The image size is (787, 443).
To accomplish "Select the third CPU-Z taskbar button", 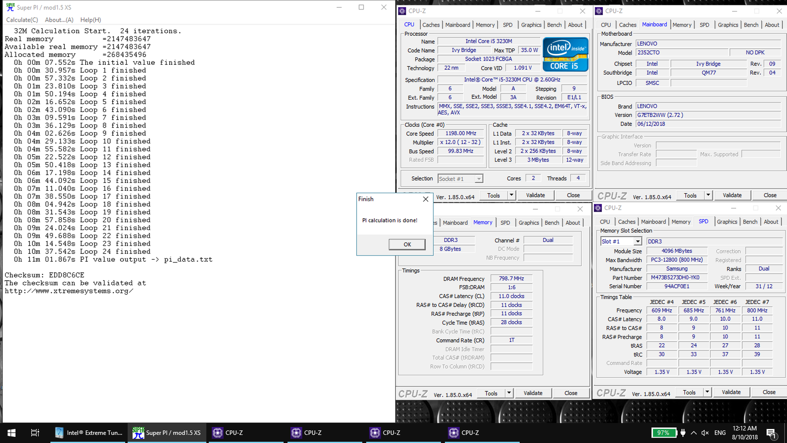I will coord(403,433).
